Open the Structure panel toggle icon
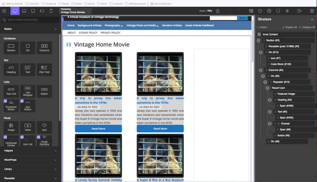Screen dimensions: 317x182 click(x=251, y=11)
